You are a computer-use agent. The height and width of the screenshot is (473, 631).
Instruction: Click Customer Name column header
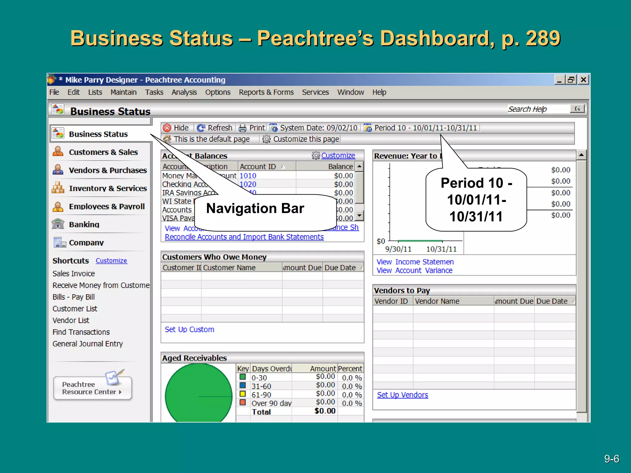[242, 268]
